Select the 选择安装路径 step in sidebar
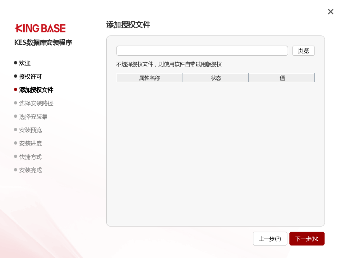 [x=36, y=103]
